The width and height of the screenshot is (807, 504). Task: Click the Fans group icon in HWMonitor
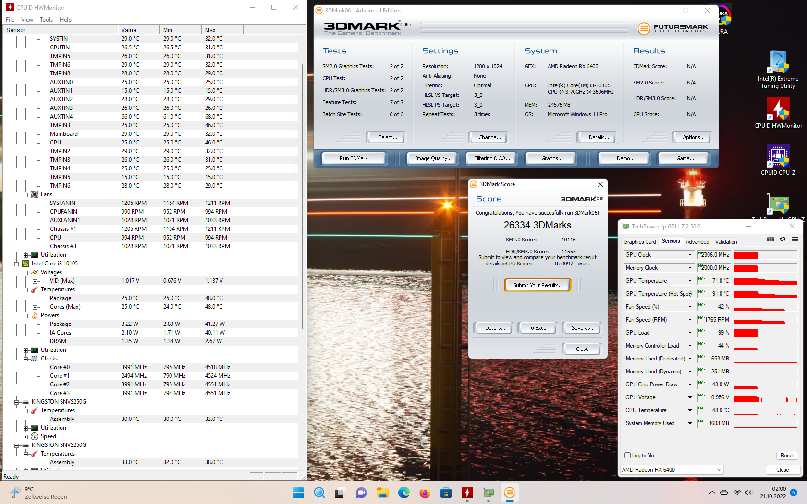point(35,194)
